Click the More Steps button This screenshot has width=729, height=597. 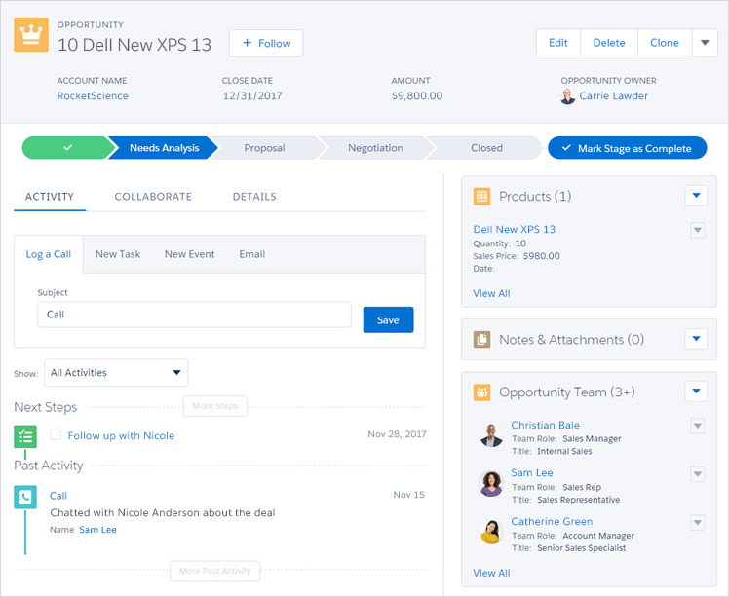pyautogui.click(x=214, y=406)
